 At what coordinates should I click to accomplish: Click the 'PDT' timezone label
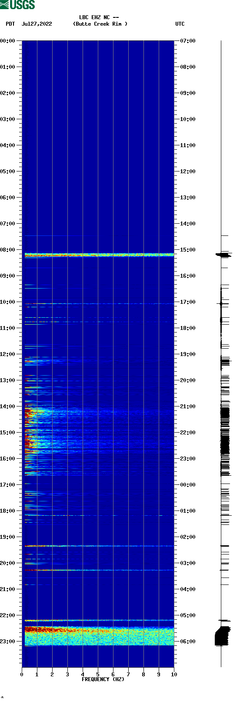tap(10, 24)
